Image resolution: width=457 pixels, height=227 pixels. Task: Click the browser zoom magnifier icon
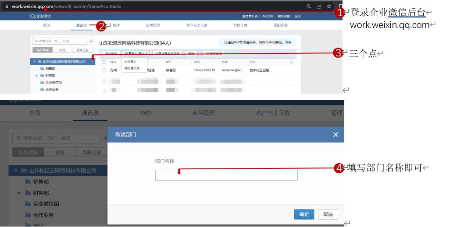coord(309,7)
